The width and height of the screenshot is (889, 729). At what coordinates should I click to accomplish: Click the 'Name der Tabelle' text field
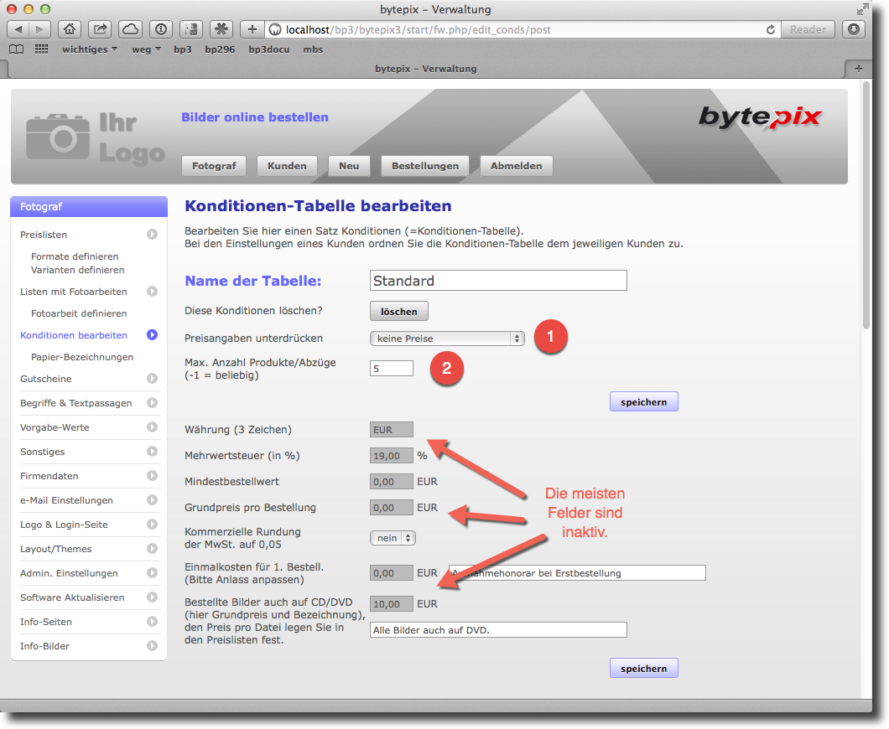click(x=498, y=281)
